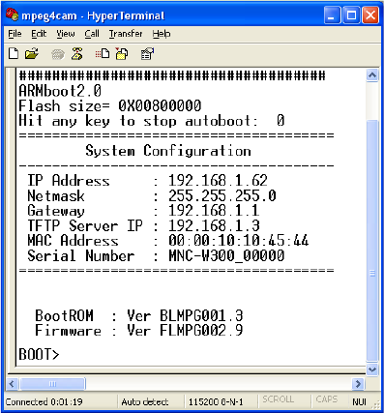
Task: Open the Help menu
Action: 162,34
